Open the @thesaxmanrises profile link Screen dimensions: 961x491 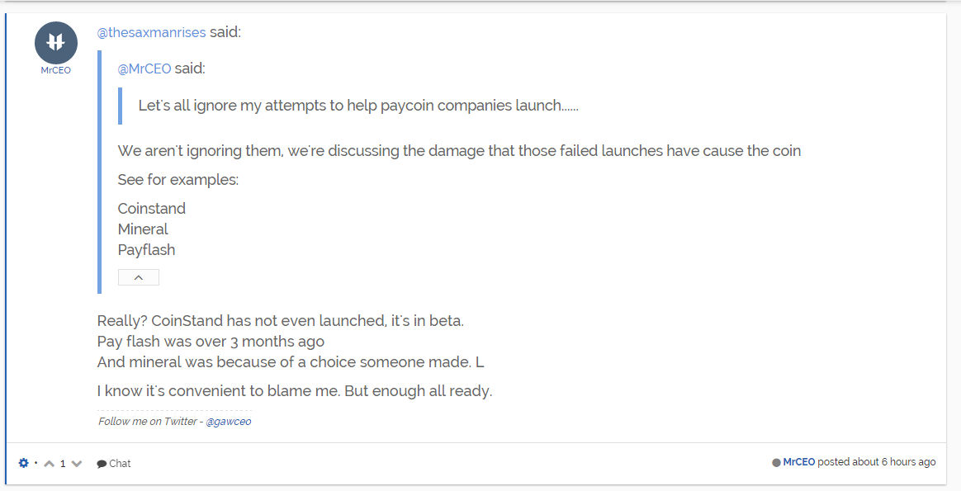(151, 32)
